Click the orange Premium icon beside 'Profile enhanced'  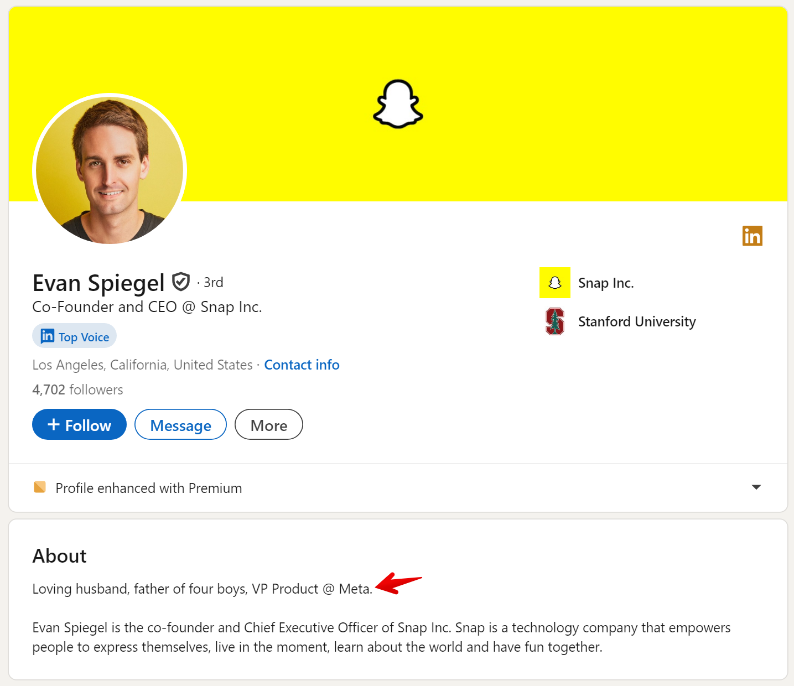pyautogui.click(x=40, y=487)
